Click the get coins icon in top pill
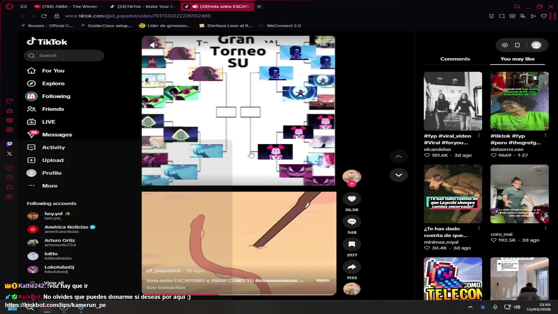558x314 pixels. pos(505,45)
